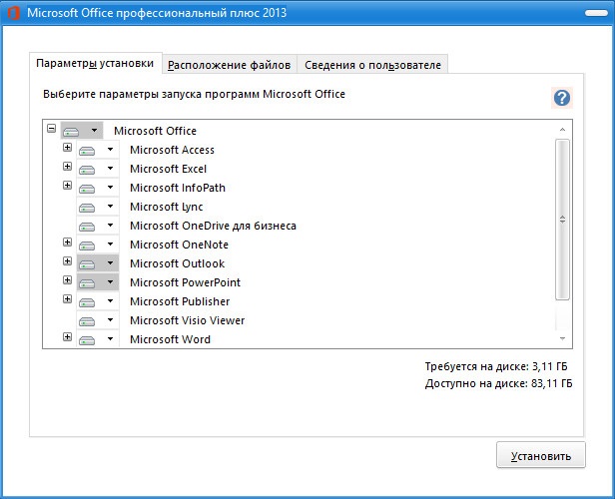Screen dimensions: 615x499
Task: Click the drive icon beside Microsoft Publisher
Action: [87, 301]
